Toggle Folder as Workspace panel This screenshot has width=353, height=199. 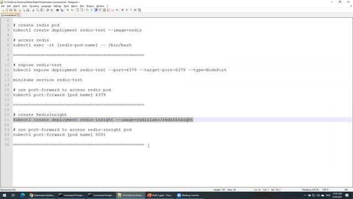(x=113, y=10)
